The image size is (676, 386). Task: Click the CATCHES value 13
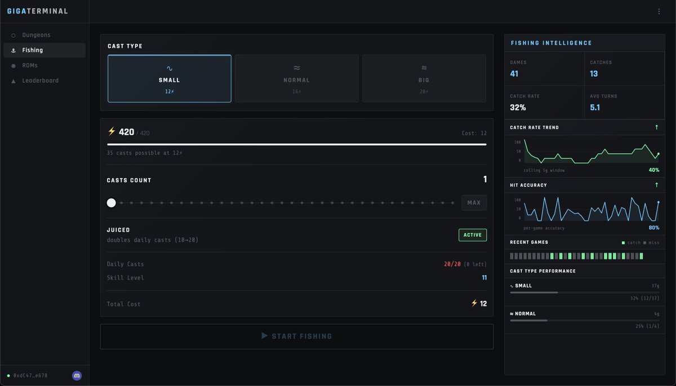click(x=594, y=73)
